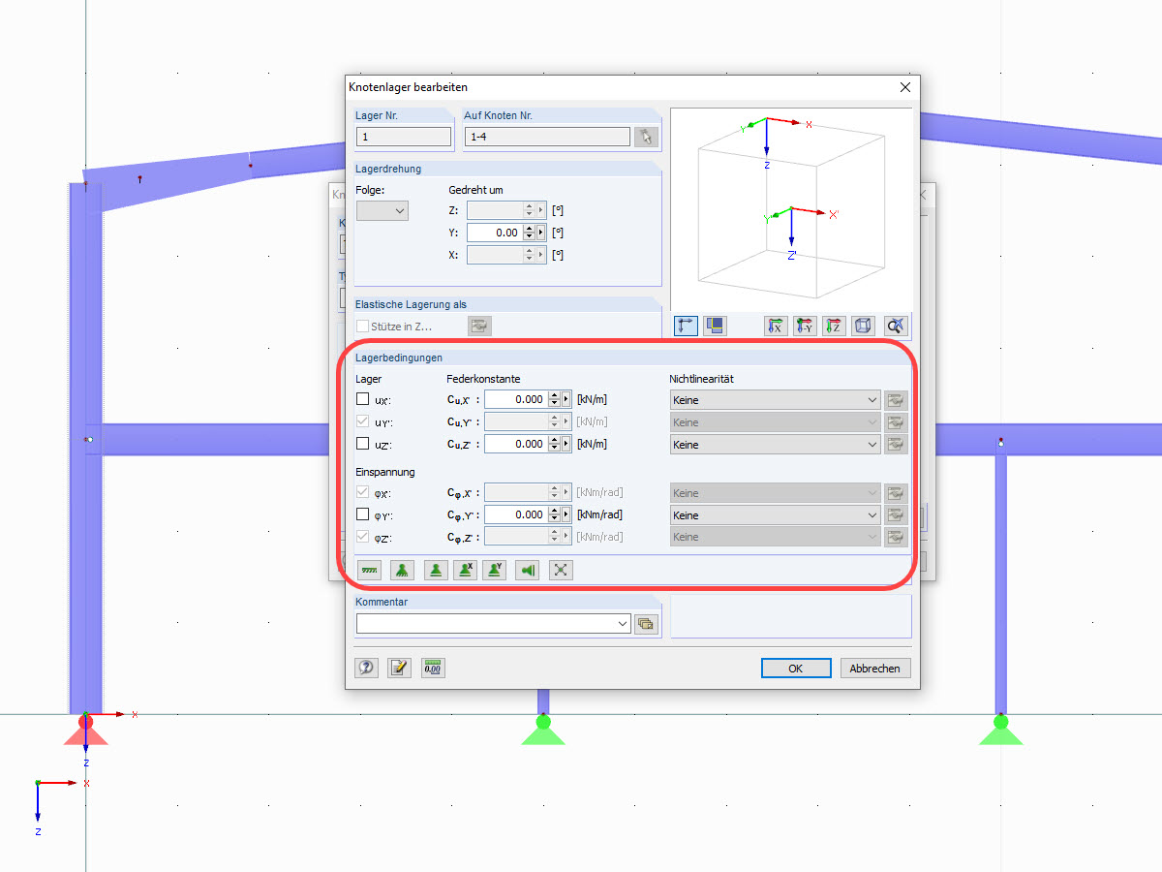The image size is (1162, 872).
Task: Expand the Kommentar combo box arrow
Action: click(623, 625)
